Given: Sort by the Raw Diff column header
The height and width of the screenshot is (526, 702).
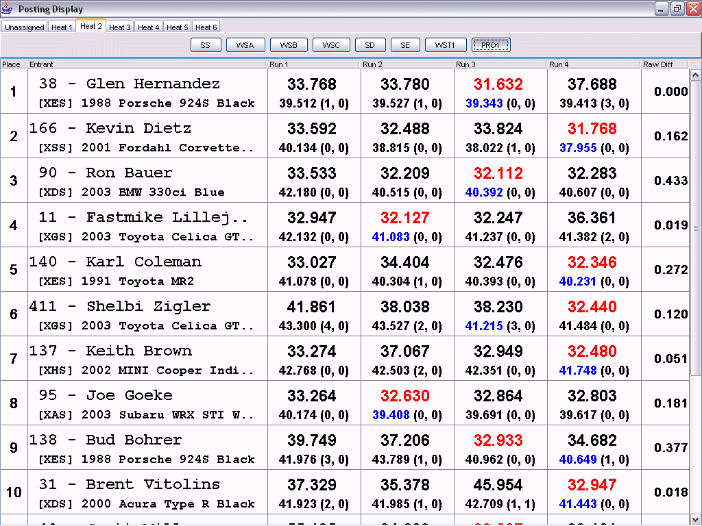Looking at the screenshot, I should point(663,64).
